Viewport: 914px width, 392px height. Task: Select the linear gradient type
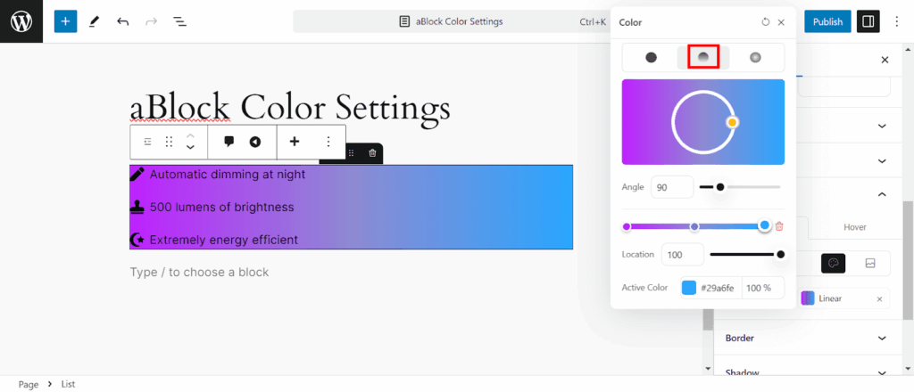(703, 57)
